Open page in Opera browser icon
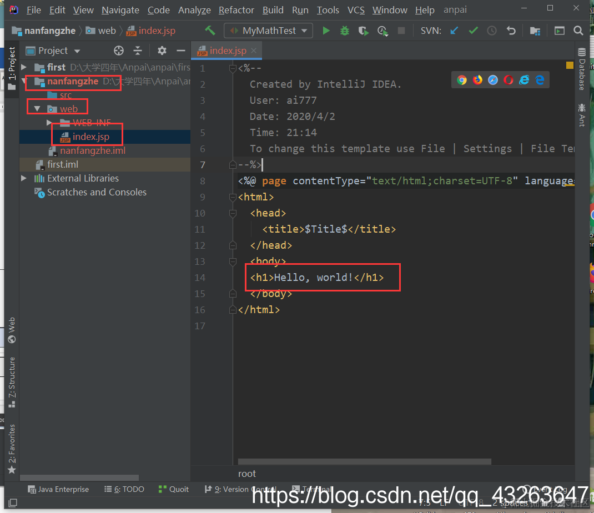The height and width of the screenshot is (513, 594). coord(509,80)
